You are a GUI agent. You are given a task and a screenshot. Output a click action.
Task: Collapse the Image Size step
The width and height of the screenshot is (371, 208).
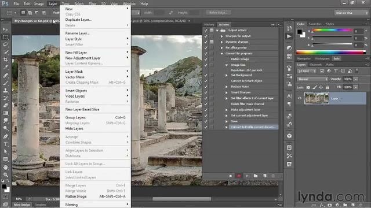(227, 65)
